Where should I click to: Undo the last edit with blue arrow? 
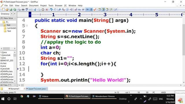pos(51,10)
